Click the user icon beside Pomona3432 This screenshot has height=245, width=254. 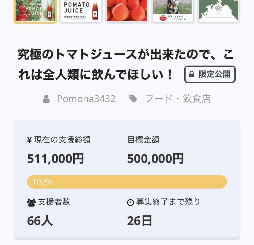point(46,99)
